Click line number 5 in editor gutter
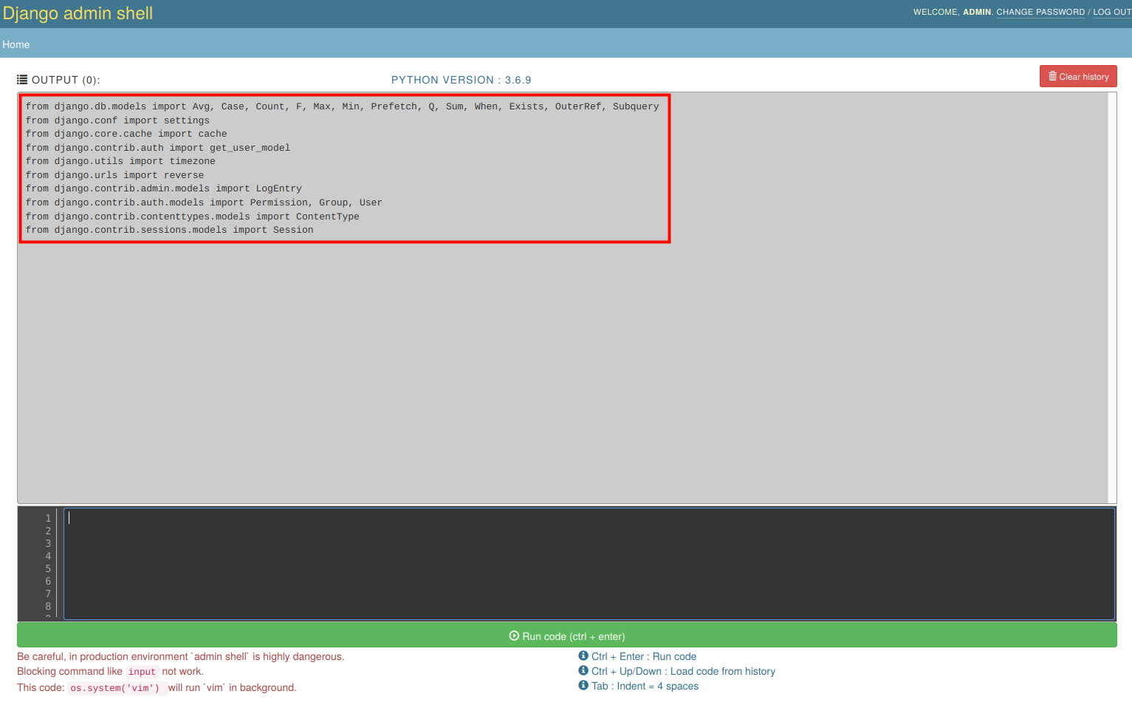 point(48,568)
